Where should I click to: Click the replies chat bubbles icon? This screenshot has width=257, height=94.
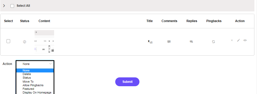(x=191, y=42)
